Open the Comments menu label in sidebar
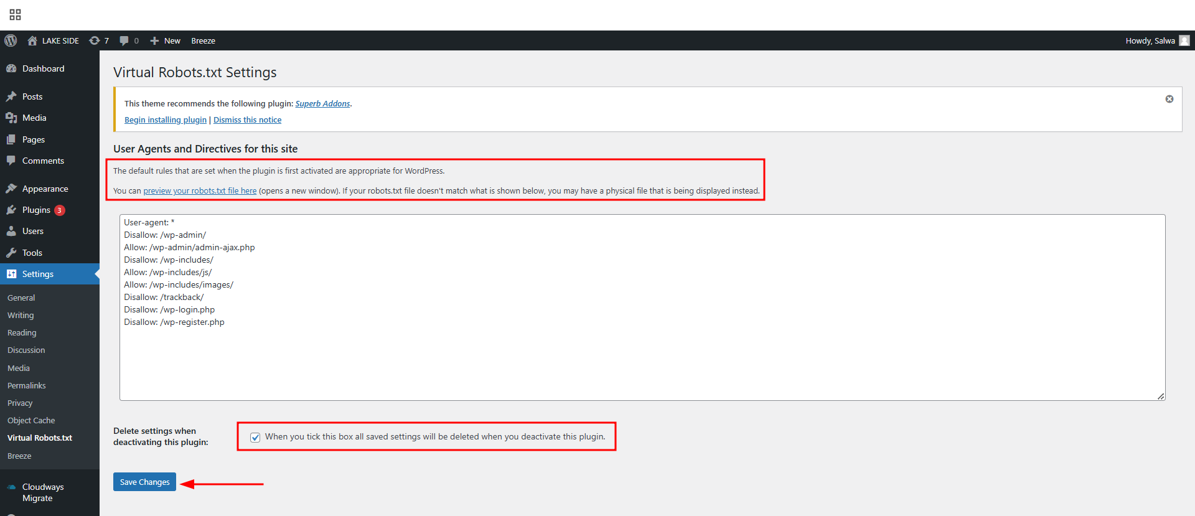The height and width of the screenshot is (516, 1195). pos(43,161)
